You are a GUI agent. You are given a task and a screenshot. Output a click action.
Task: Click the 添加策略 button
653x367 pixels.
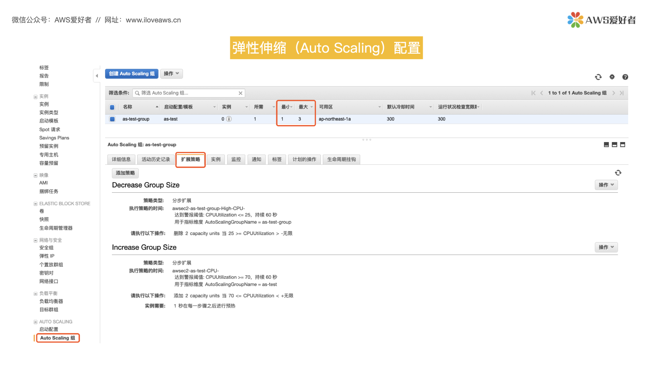(x=125, y=173)
